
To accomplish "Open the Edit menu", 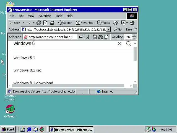I will click(x=21, y=16).
